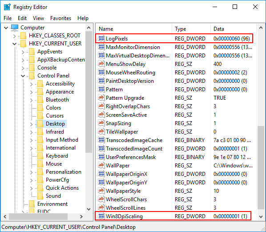Click the Registry Editor title bar icon
This screenshot has width=266, height=232.
(7, 7)
